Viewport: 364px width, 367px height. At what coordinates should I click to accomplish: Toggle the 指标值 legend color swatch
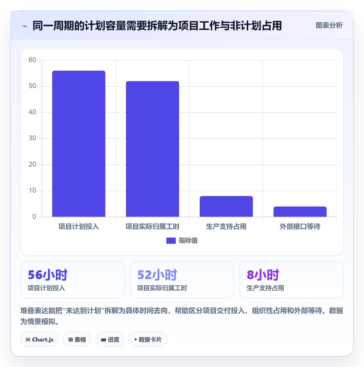point(171,241)
